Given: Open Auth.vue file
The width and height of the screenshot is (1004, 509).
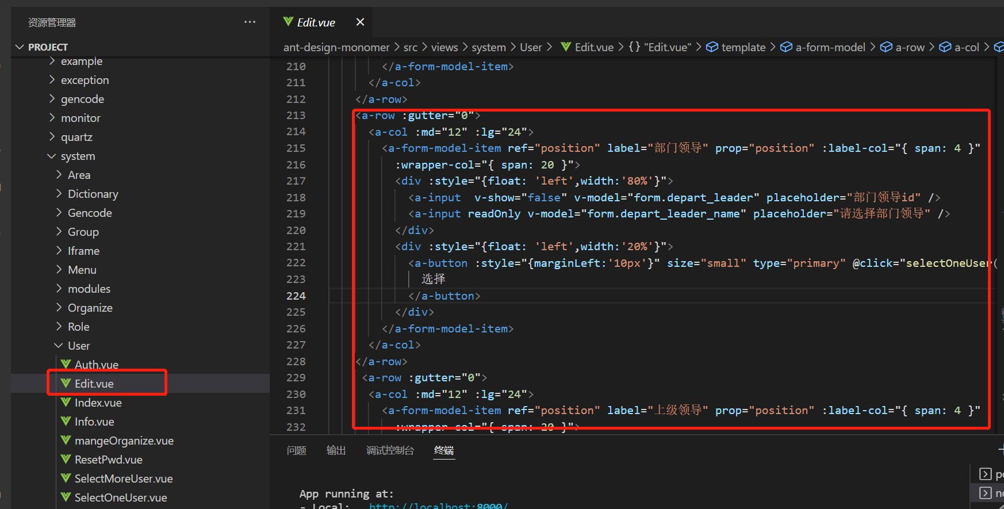Looking at the screenshot, I should tap(97, 365).
